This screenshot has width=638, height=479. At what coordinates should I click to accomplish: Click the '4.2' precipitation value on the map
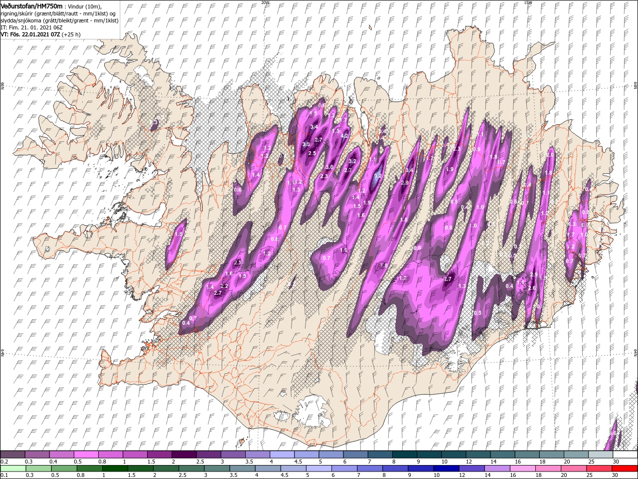coord(344,135)
